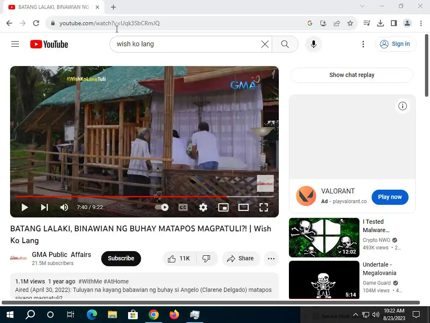Share this video
This screenshot has width=430, height=323.
coord(241,259)
